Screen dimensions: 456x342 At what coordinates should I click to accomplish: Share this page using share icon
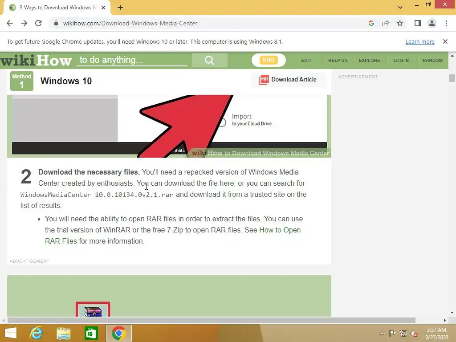coord(386,23)
